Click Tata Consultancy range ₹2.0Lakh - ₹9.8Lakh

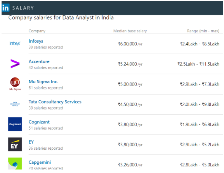point(200,104)
